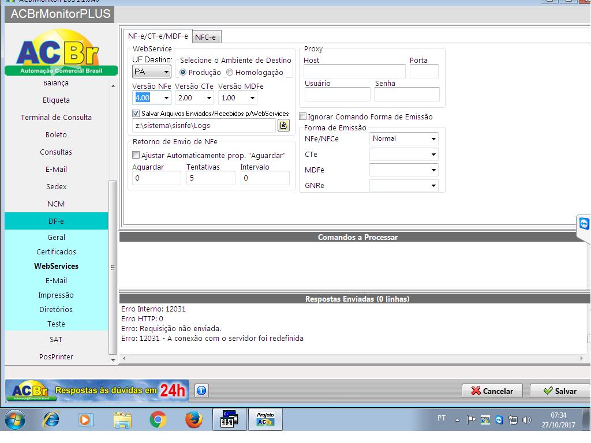Open Certificados under DF-e
Image resolution: width=591 pixels, height=443 pixels.
point(56,251)
